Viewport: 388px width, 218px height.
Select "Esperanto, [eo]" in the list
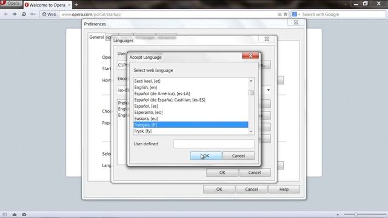click(x=190, y=112)
